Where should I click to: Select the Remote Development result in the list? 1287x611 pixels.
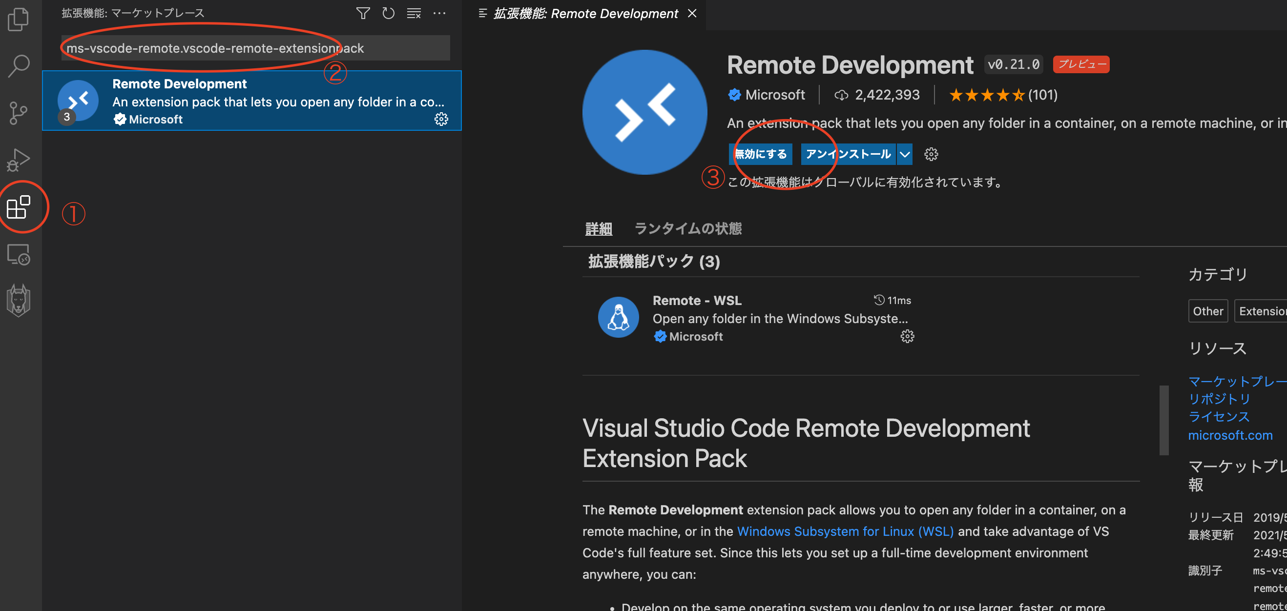tap(252, 101)
